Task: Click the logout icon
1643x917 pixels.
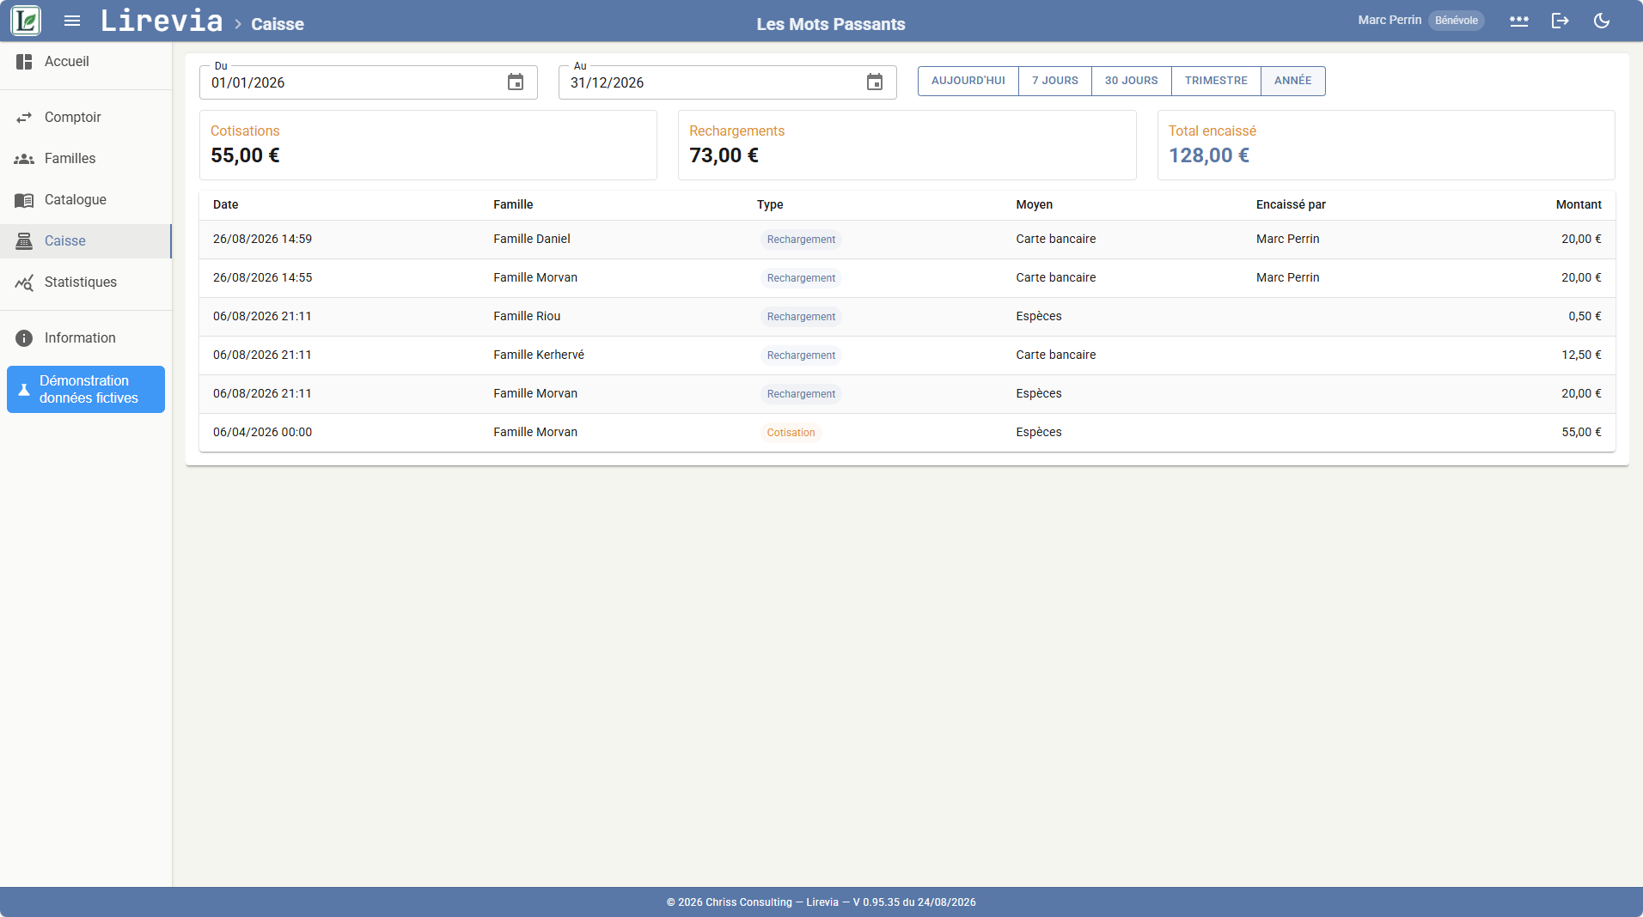Action: 1561,21
